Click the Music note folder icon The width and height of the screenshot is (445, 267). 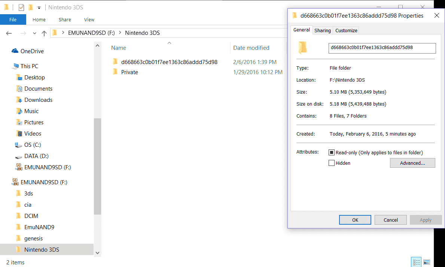pyautogui.click(x=19, y=111)
